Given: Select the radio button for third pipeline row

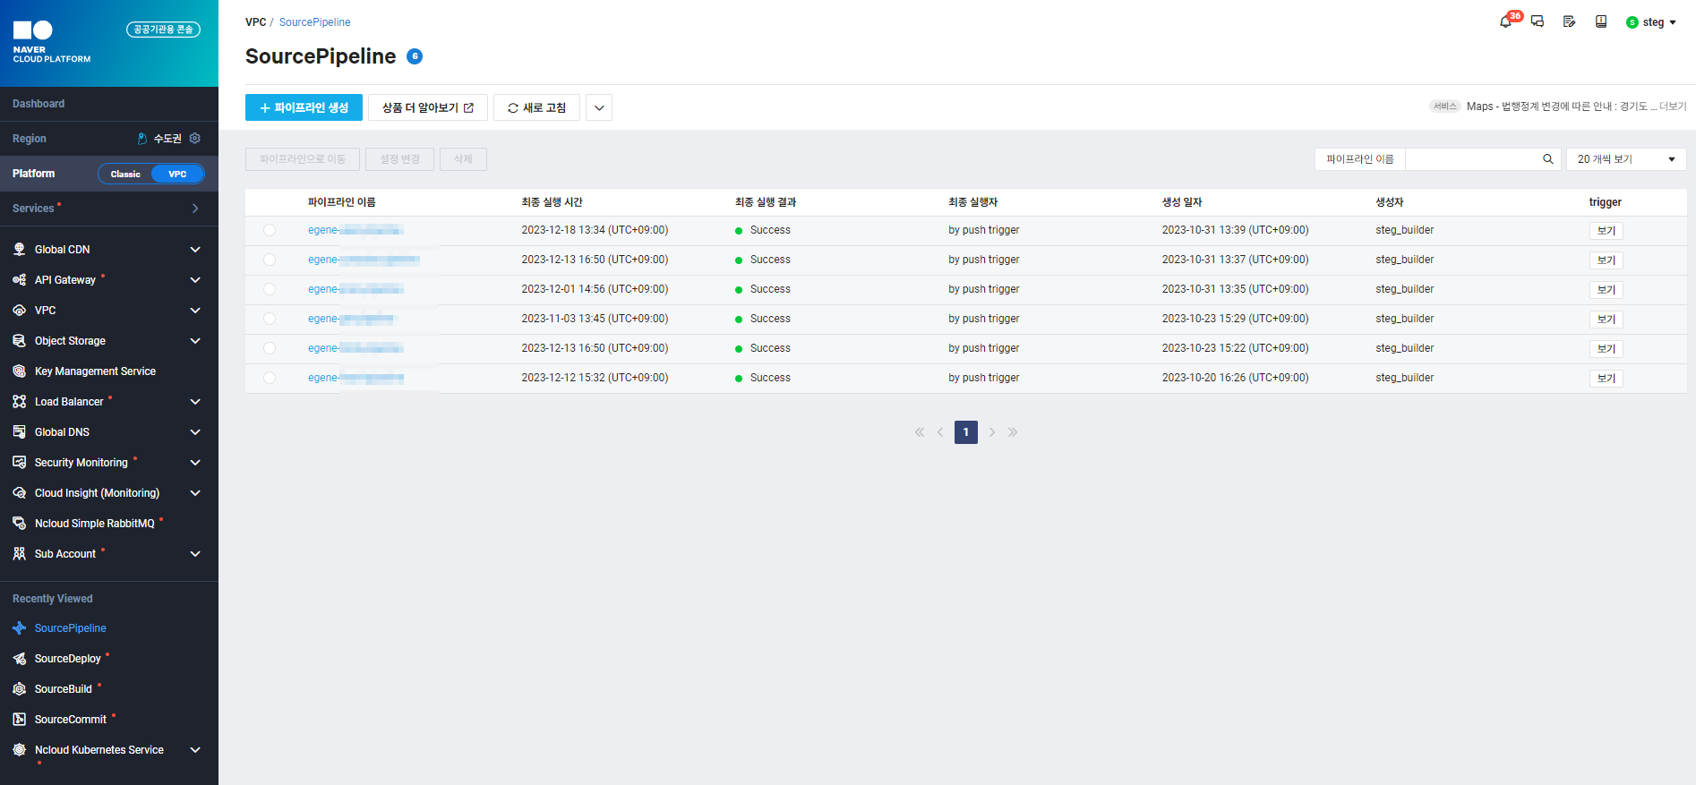Looking at the screenshot, I should coord(270,289).
